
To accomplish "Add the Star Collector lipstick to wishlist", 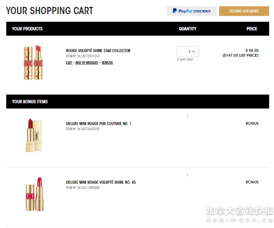I will point(87,63).
